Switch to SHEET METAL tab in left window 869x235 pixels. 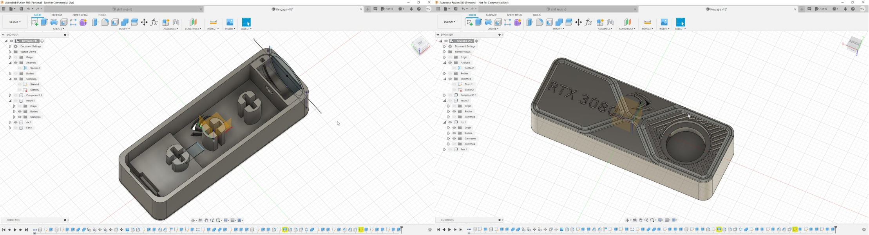80,15
